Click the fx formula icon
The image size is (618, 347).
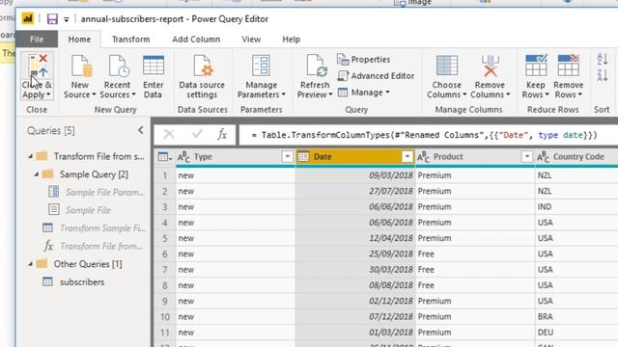[222, 135]
